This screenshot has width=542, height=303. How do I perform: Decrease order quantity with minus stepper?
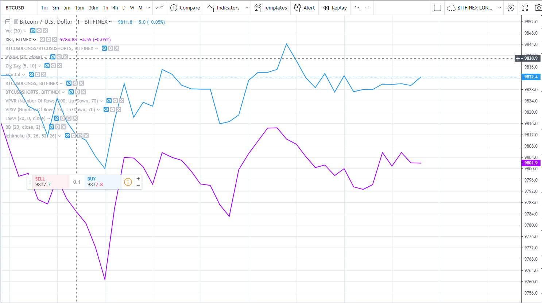click(138, 186)
